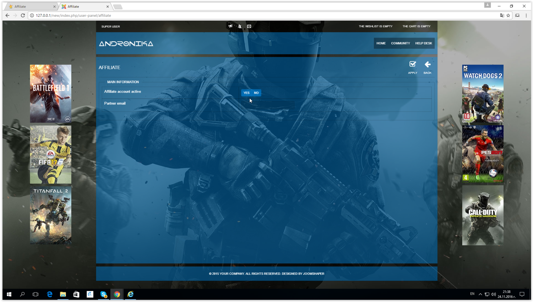The height and width of the screenshot is (302, 533).
Task: Click the Super User link
Action: click(x=110, y=27)
